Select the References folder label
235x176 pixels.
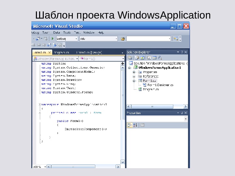click(x=150, y=76)
